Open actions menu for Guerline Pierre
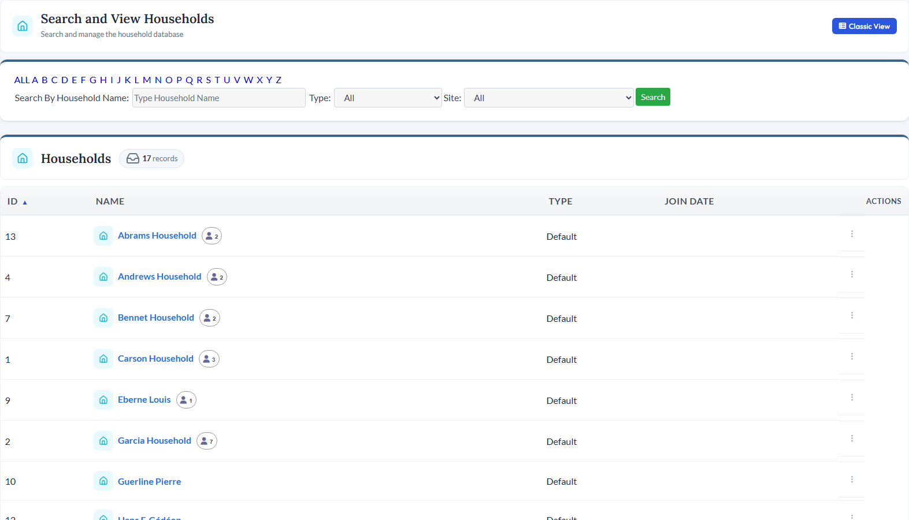This screenshot has height=520, width=909. 852,480
